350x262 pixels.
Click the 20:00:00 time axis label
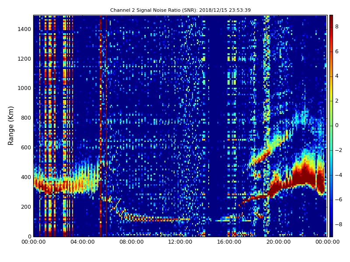coord(278,242)
